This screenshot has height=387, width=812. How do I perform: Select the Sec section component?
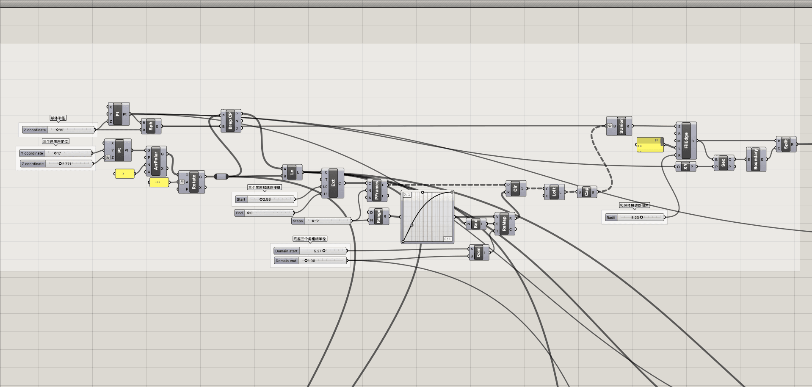coord(724,163)
